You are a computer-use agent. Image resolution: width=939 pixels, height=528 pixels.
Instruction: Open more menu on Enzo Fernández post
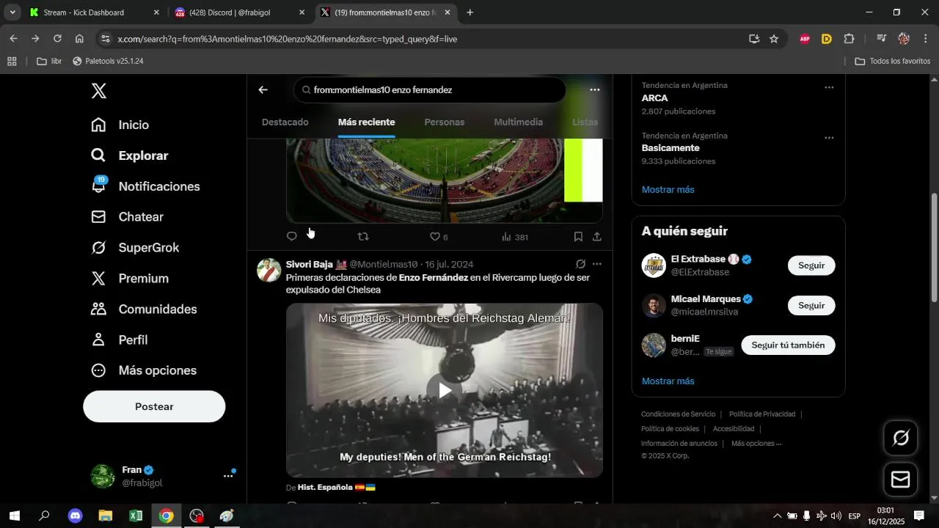[x=597, y=264]
